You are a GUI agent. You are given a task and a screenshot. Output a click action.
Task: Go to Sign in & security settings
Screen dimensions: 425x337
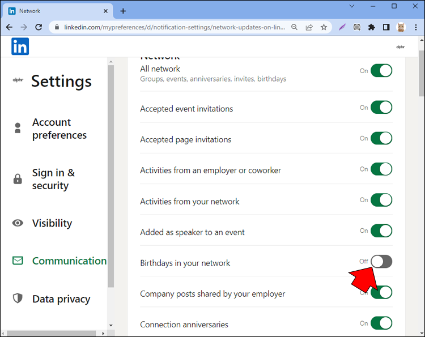(53, 179)
